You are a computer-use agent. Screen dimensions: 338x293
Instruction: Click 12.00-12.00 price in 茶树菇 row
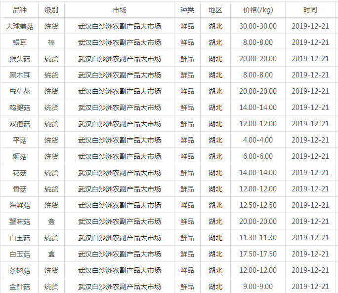258,270
